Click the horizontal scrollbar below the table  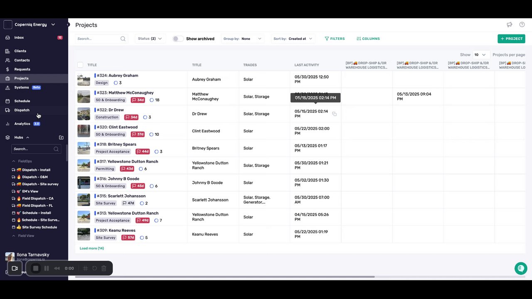[x=225, y=277]
